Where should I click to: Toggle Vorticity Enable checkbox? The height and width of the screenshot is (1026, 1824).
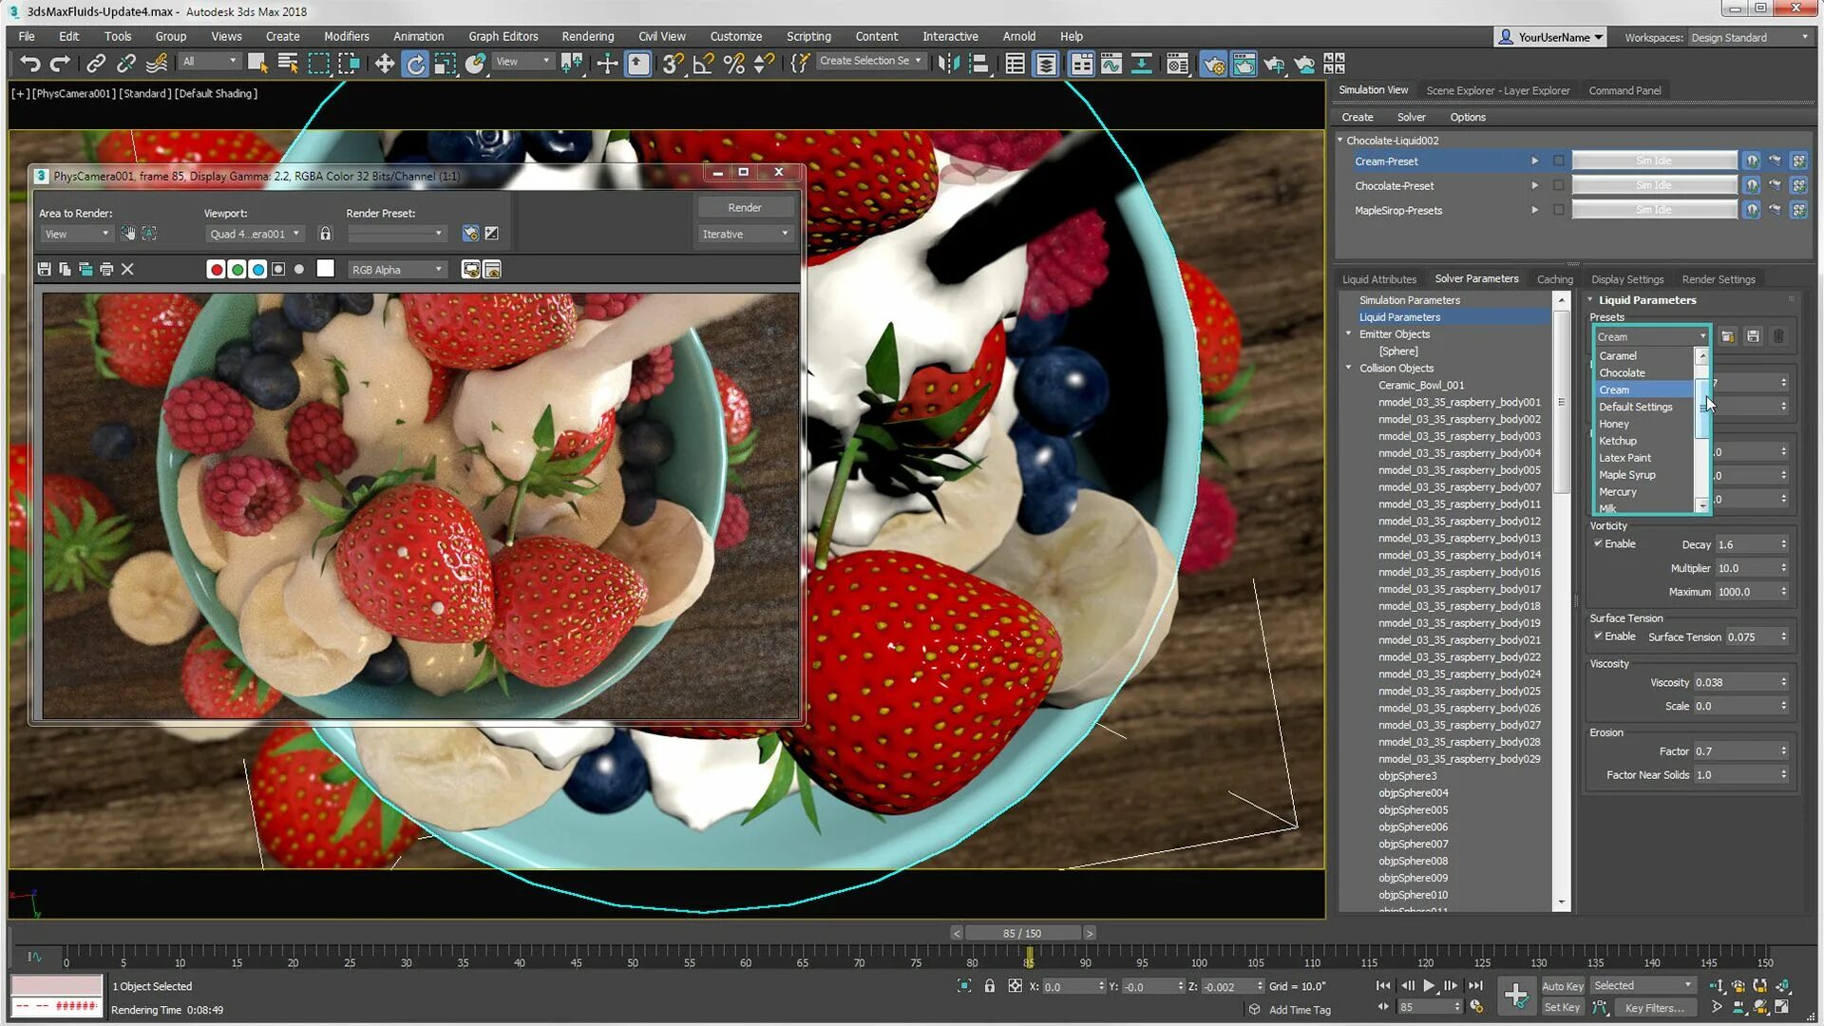(x=1599, y=543)
